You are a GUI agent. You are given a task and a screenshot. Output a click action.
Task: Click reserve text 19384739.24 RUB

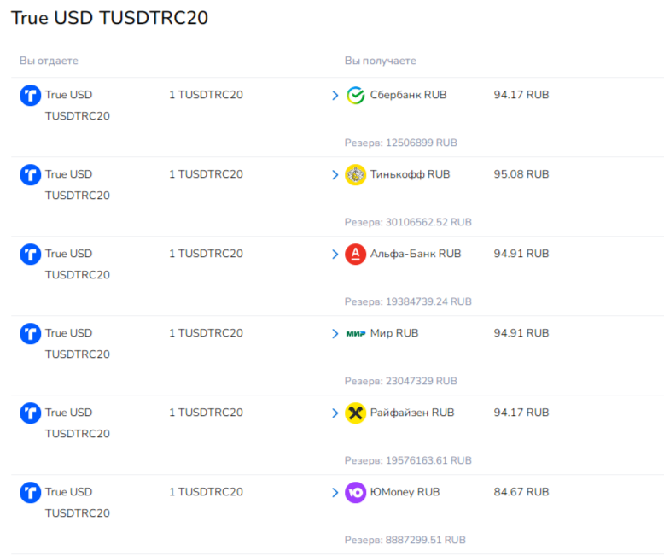(408, 301)
